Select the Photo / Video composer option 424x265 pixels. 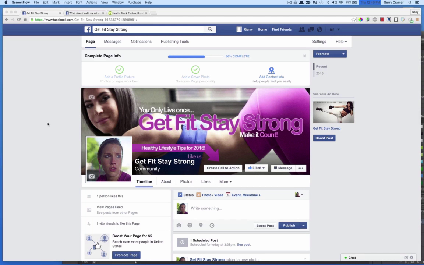point(210,195)
